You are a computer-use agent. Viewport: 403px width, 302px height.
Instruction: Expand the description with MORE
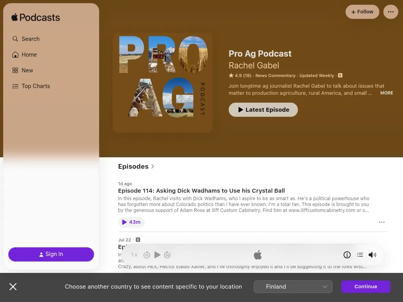pos(386,93)
